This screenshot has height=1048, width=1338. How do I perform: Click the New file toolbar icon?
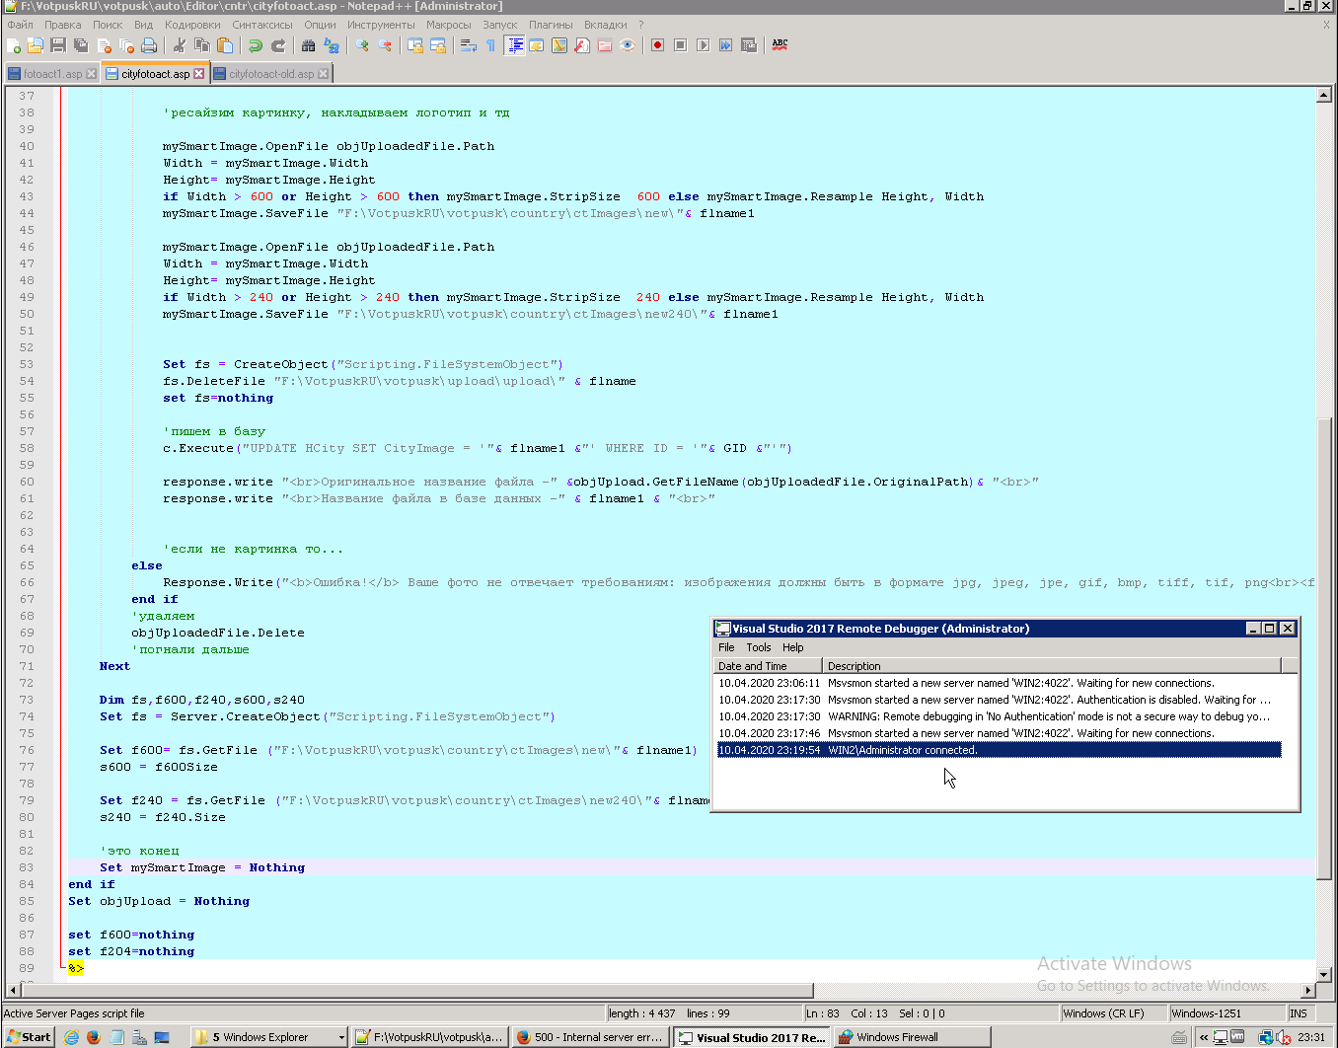14,45
